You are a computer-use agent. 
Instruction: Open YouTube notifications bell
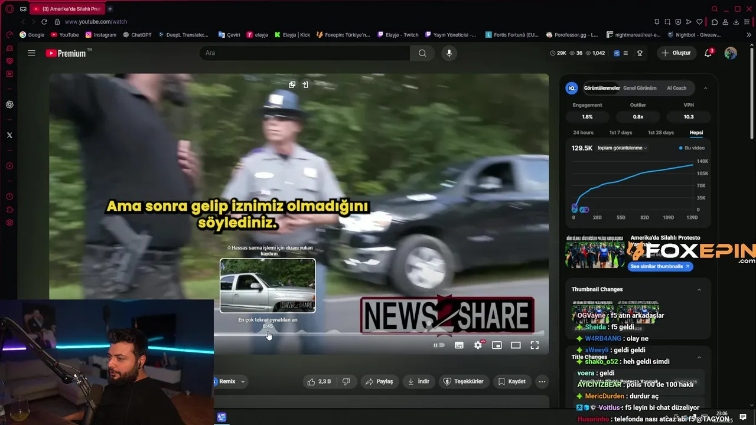pos(708,53)
